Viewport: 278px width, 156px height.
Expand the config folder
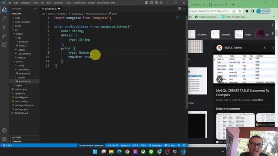click(x=24, y=65)
